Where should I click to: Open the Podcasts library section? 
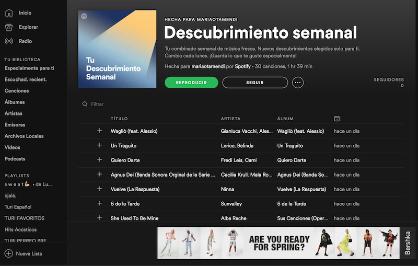(x=15, y=158)
